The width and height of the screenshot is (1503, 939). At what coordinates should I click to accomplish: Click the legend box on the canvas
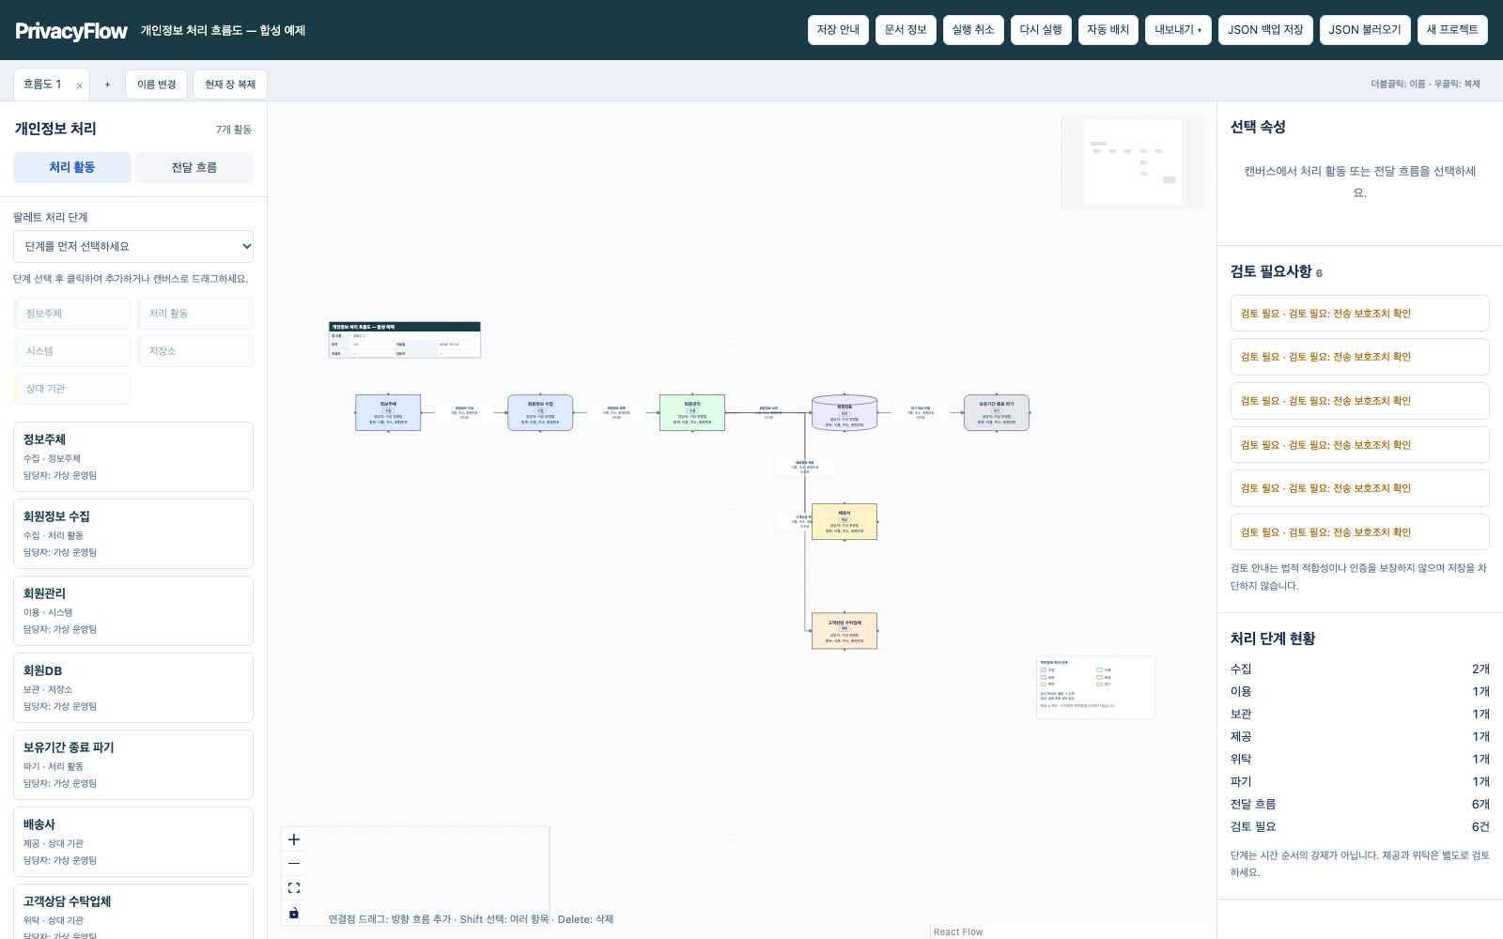[1095, 687]
